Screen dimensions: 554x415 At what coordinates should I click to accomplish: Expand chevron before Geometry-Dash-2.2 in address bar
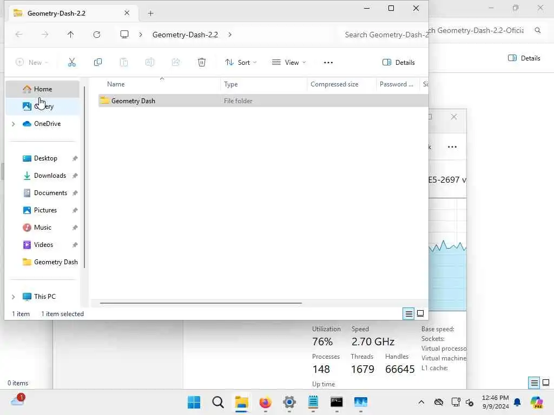(141, 35)
